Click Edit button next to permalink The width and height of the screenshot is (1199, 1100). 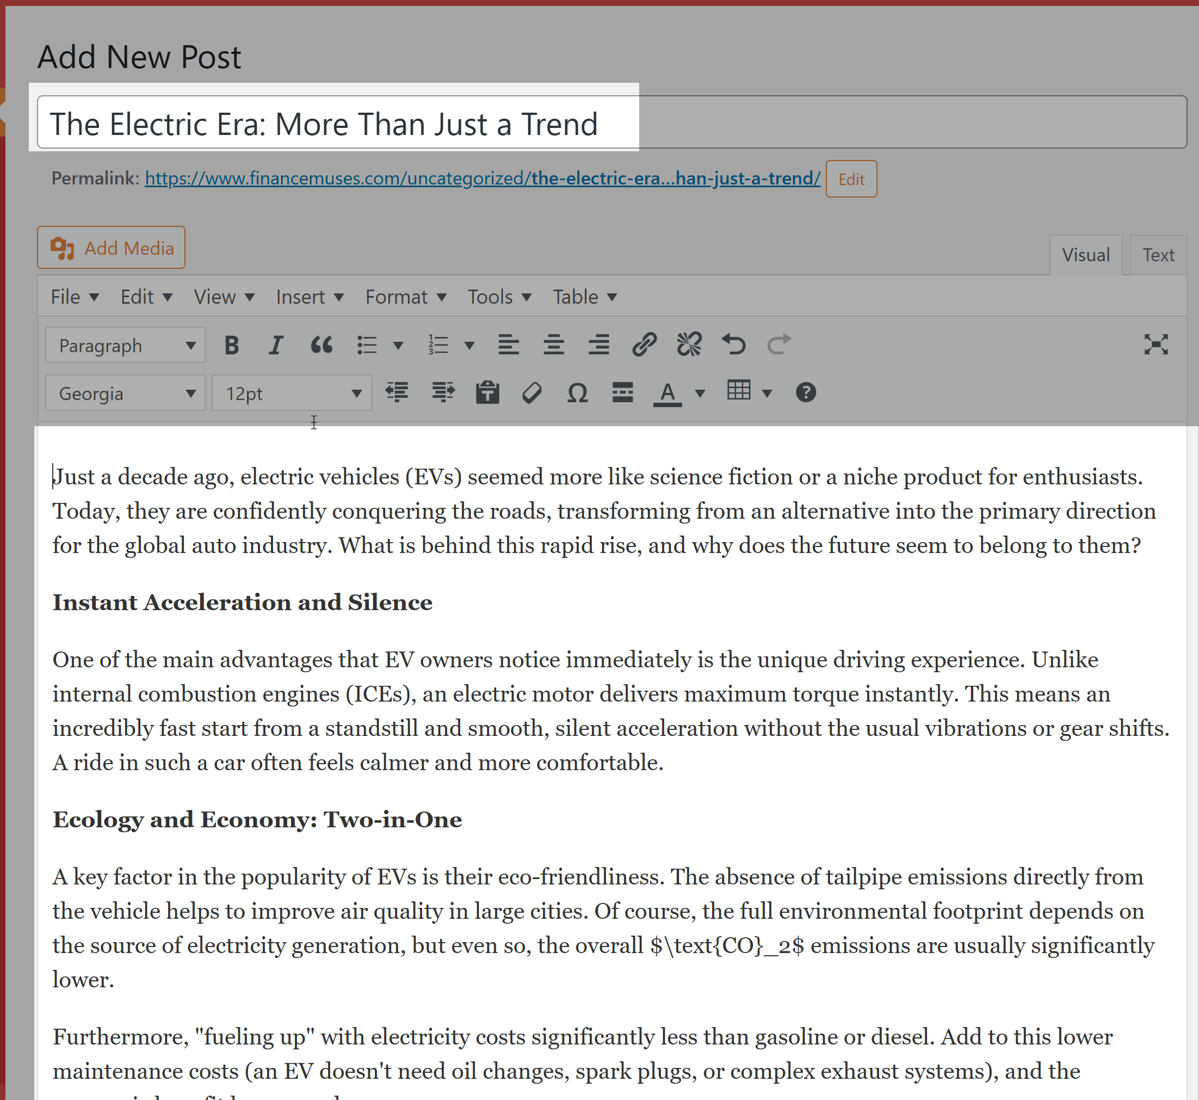pos(850,179)
